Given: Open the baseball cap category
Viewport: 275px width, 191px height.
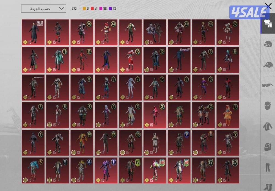Looking at the screenshot, I should (267, 65).
